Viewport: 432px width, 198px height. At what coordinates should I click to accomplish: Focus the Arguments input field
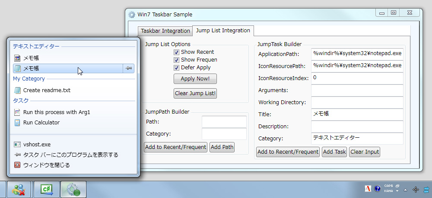357,90
